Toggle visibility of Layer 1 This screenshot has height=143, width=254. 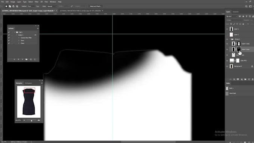tap(227, 29)
